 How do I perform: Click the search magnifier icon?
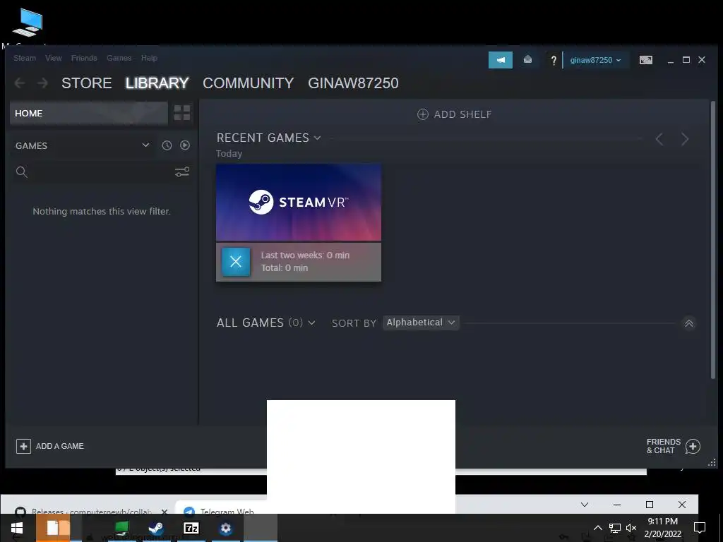21,172
